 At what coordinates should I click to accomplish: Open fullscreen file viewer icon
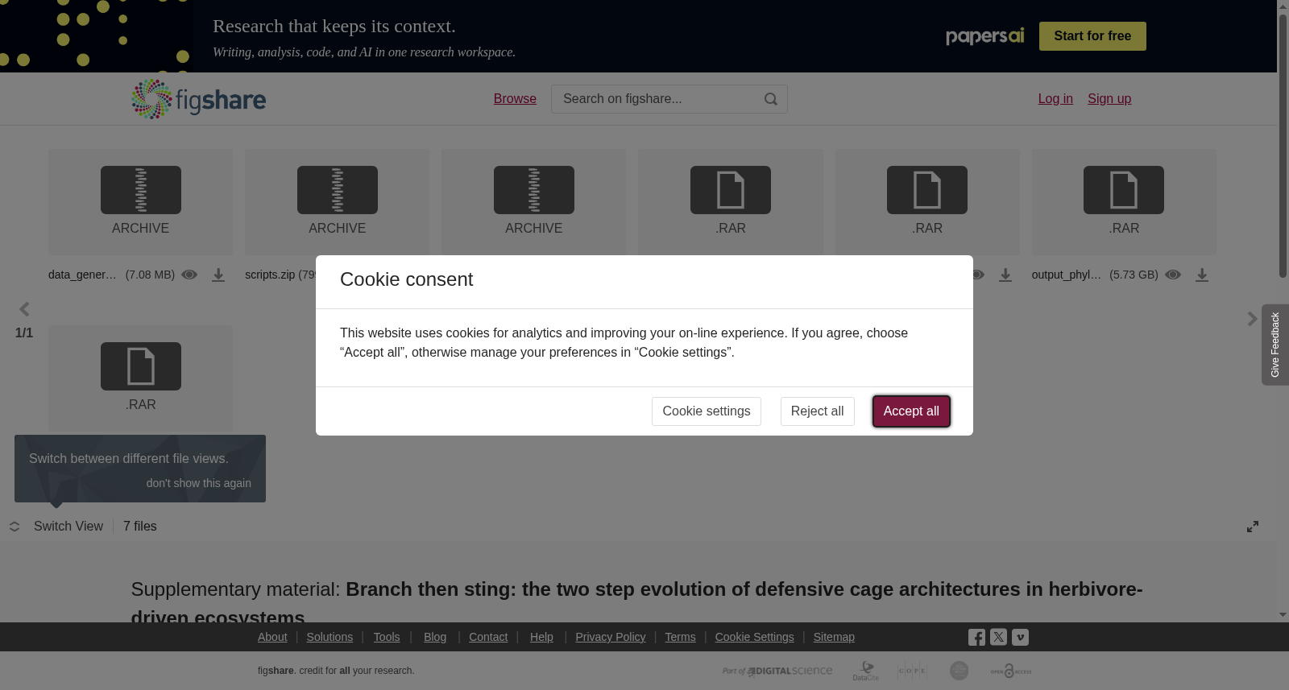[x=1253, y=527]
